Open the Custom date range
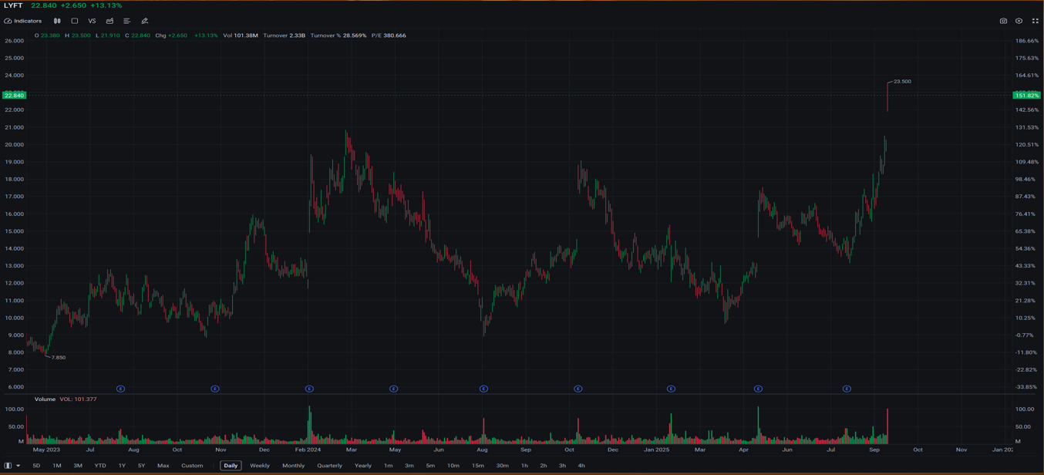The height and width of the screenshot is (475, 1044). click(x=192, y=466)
